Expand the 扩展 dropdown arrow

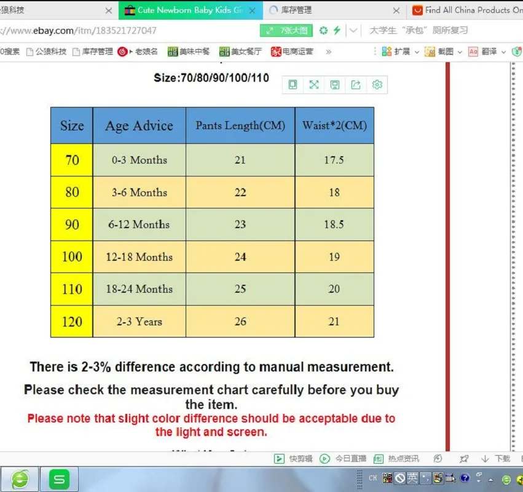click(x=417, y=52)
